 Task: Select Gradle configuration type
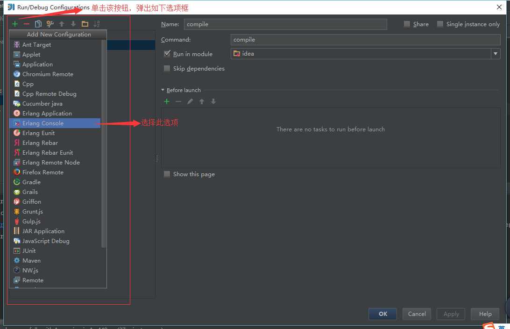point(55,182)
